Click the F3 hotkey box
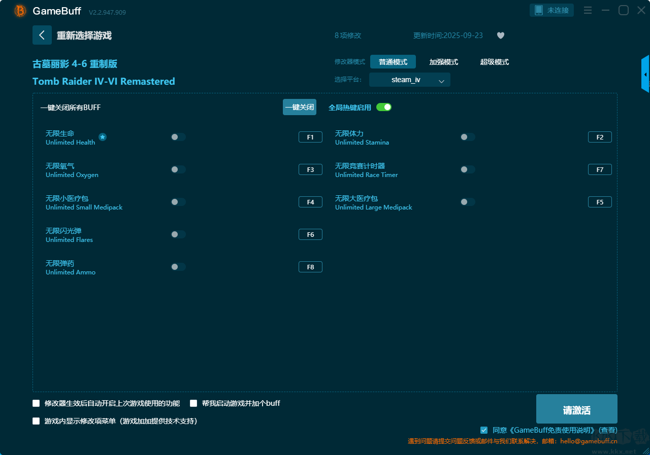 (x=310, y=169)
